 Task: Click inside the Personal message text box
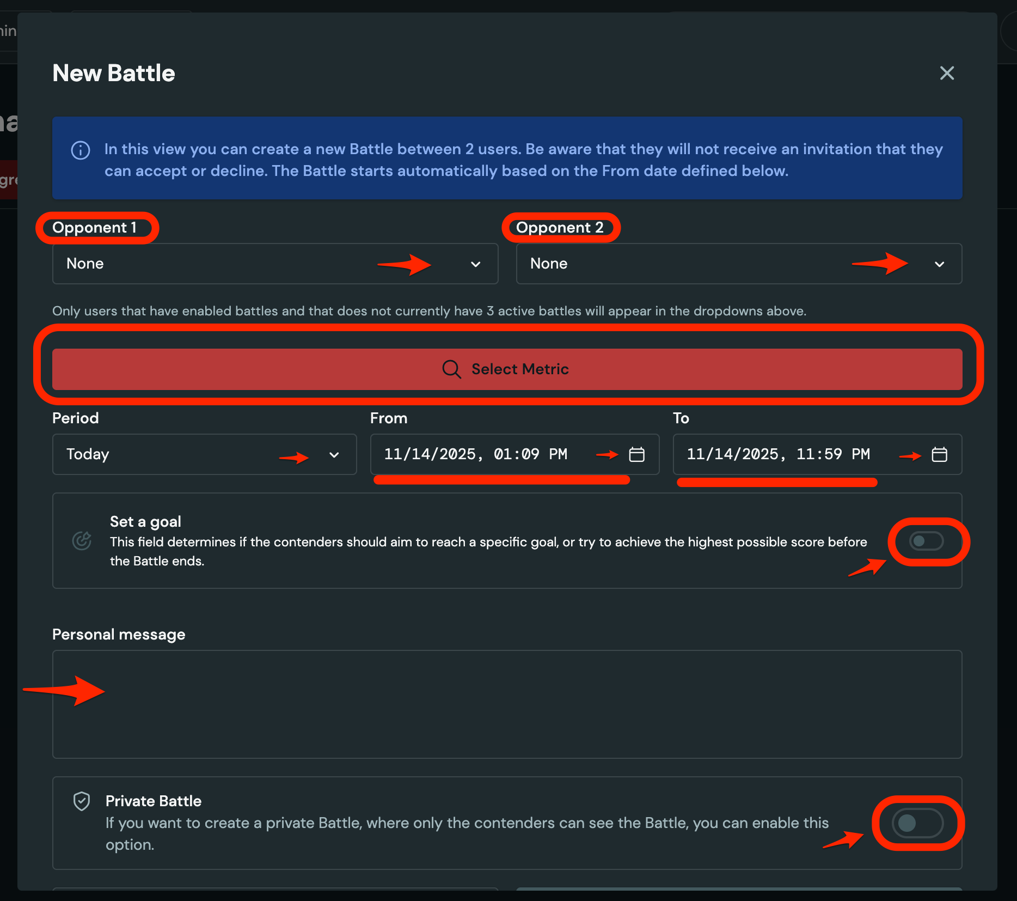(x=506, y=704)
